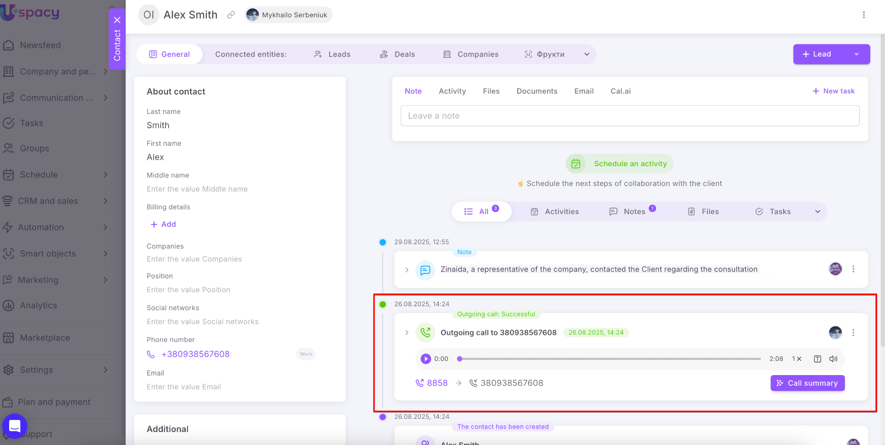Viewport: 885px width, 445px height.
Task: Click the volume speaker icon in player
Action: [x=833, y=359]
